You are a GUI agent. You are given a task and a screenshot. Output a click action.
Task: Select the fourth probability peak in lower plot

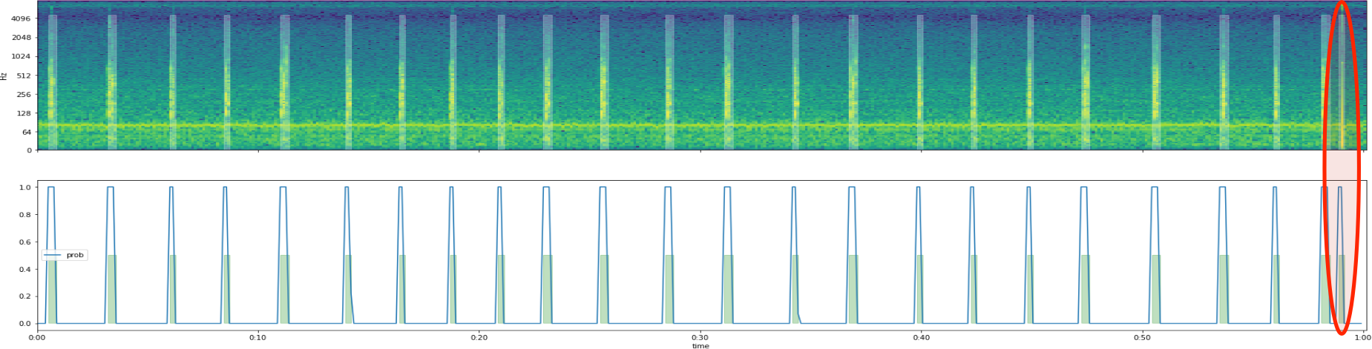coord(225,188)
